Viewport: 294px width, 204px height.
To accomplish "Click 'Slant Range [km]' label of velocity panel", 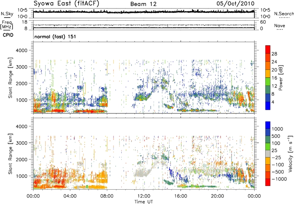I will click(x=10, y=154).
